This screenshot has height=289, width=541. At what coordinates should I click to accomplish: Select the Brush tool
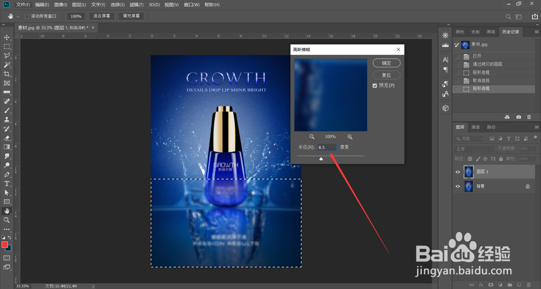pyautogui.click(x=7, y=110)
